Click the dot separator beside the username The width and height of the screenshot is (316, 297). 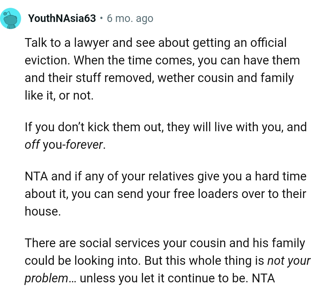[101, 18]
